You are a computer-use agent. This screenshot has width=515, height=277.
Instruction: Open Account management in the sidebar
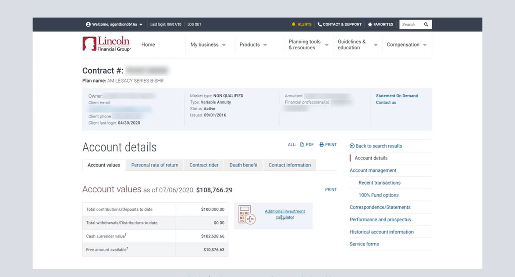(x=373, y=170)
